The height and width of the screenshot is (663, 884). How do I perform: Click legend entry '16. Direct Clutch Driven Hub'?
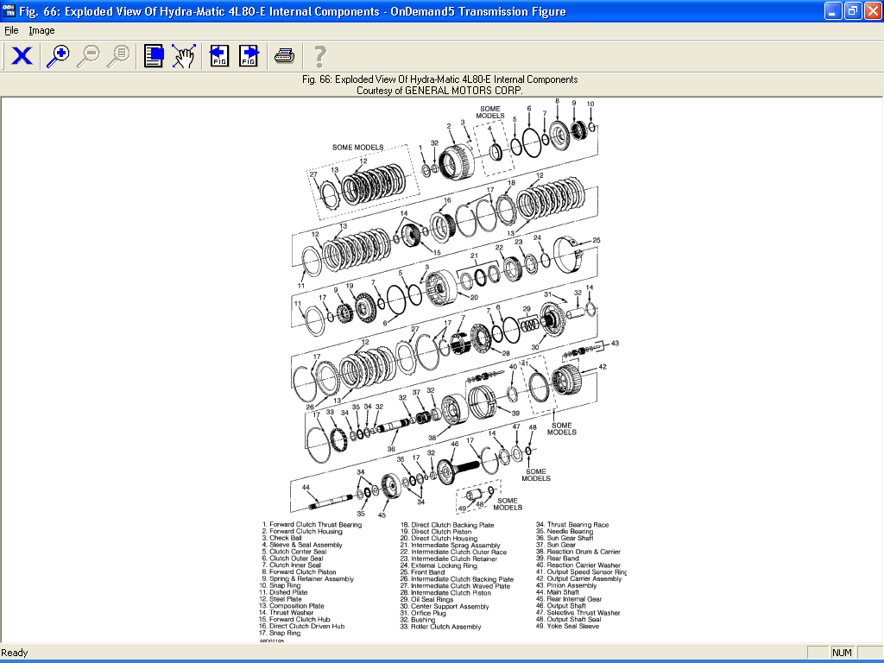301,626
